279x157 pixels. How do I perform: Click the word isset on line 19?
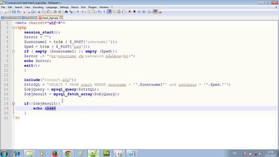(51, 108)
